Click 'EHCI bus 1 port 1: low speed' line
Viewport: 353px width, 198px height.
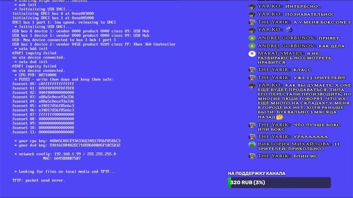pyautogui.click(x=64, y=22)
